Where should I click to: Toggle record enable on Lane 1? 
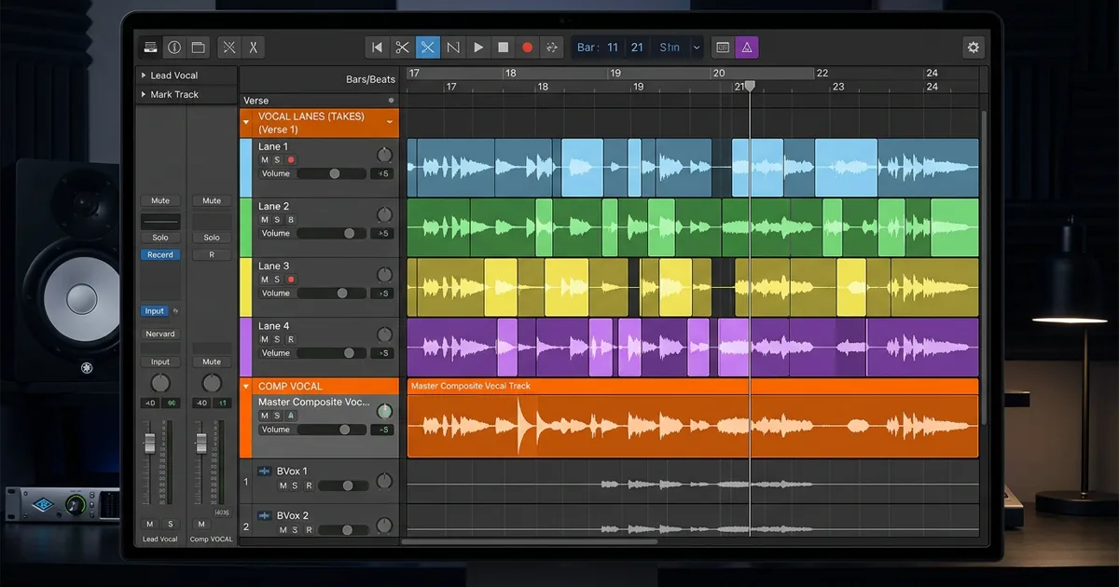click(291, 160)
